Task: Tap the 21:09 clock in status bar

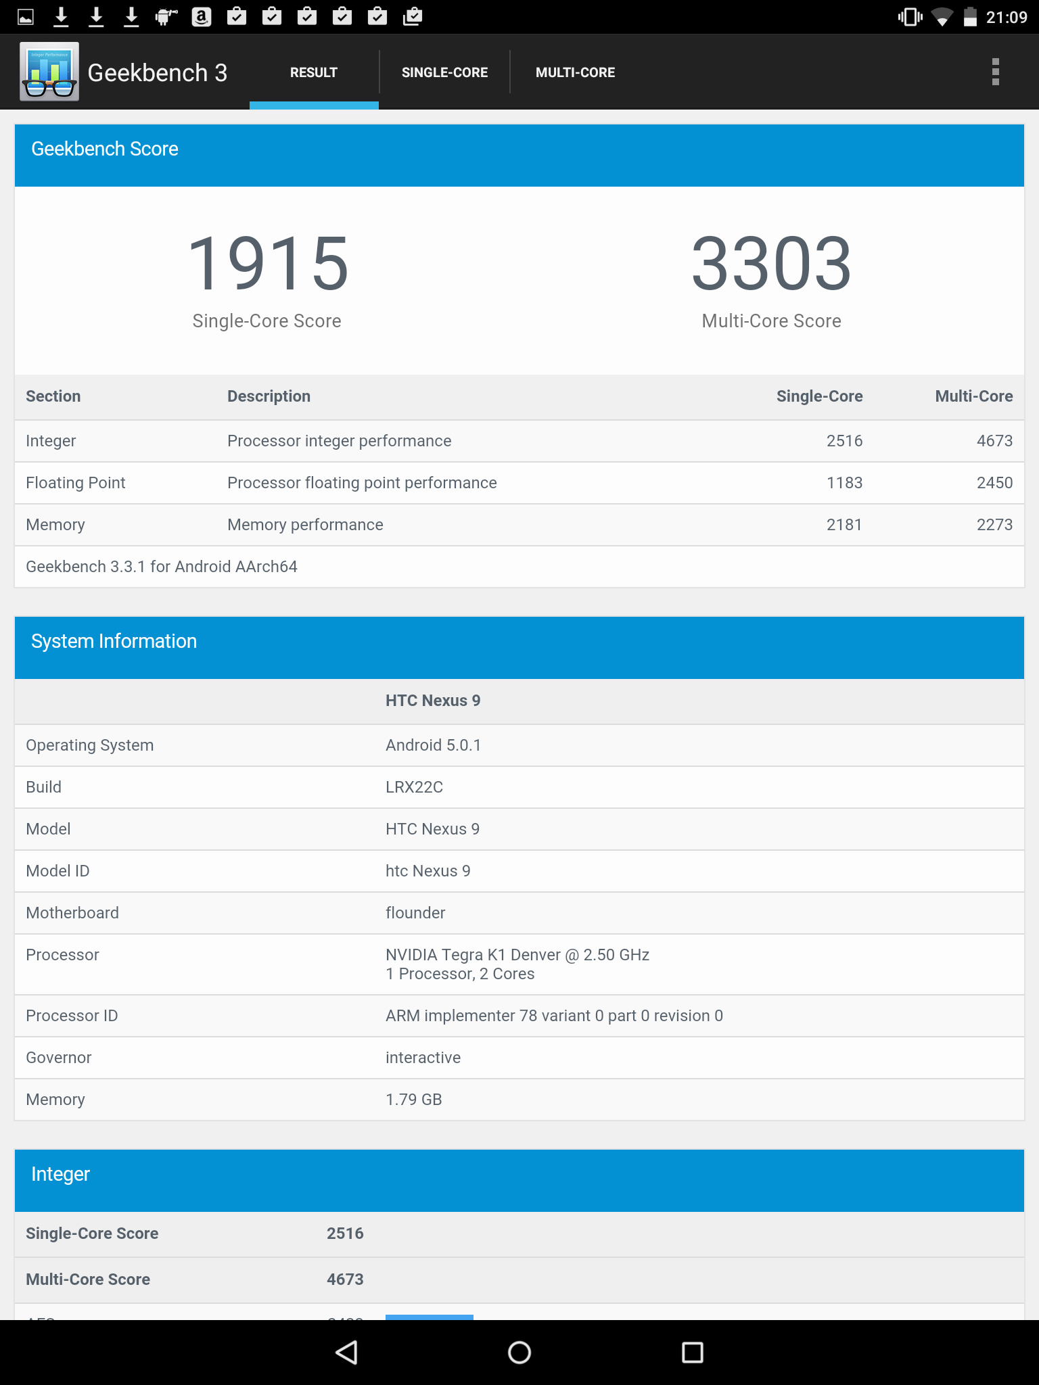Action: click(x=1007, y=17)
